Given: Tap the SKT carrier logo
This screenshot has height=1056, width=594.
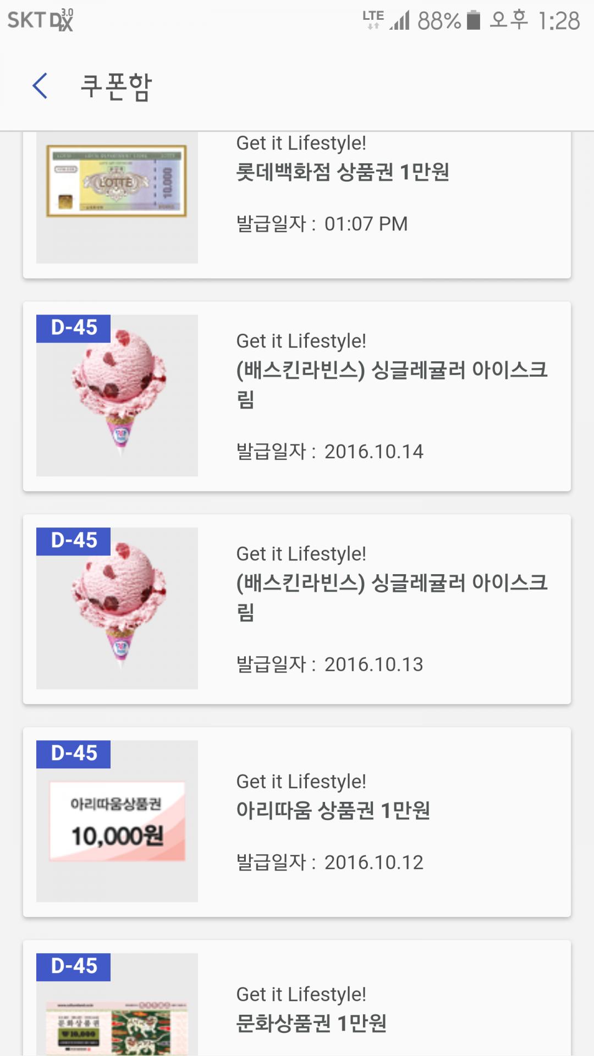Looking at the screenshot, I should pyautogui.click(x=40, y=20).
